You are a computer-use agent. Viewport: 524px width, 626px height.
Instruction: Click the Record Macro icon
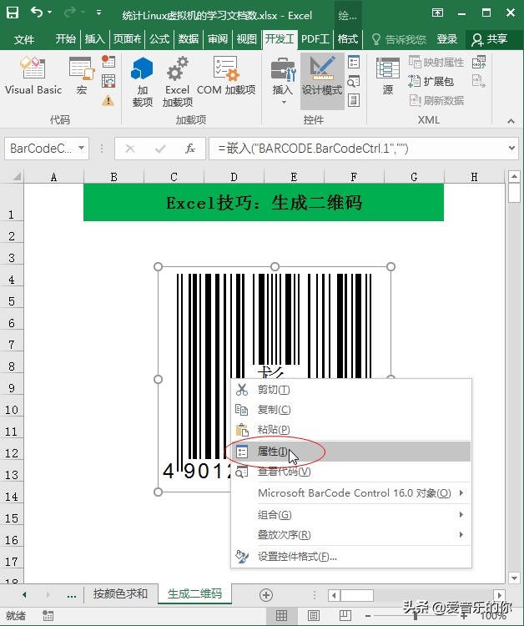[x=108, y=61]
